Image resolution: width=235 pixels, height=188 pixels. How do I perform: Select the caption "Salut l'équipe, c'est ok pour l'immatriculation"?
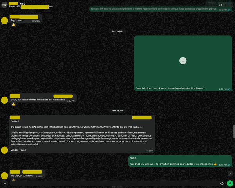click(x=170, y=88)
